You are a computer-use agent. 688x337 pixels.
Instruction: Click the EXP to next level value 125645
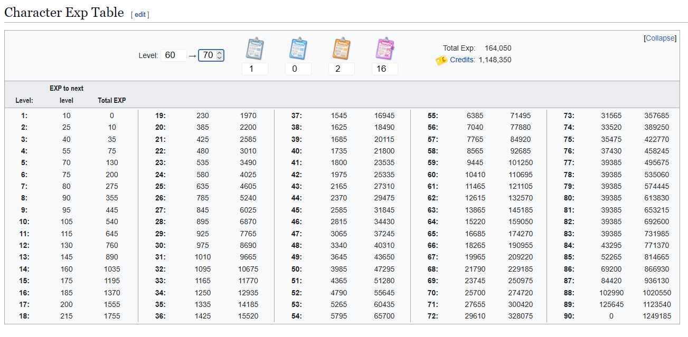611,304
